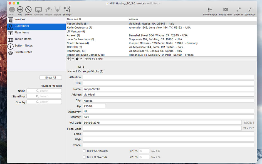
Task: Click the Show All button
Action: [51, 77]
